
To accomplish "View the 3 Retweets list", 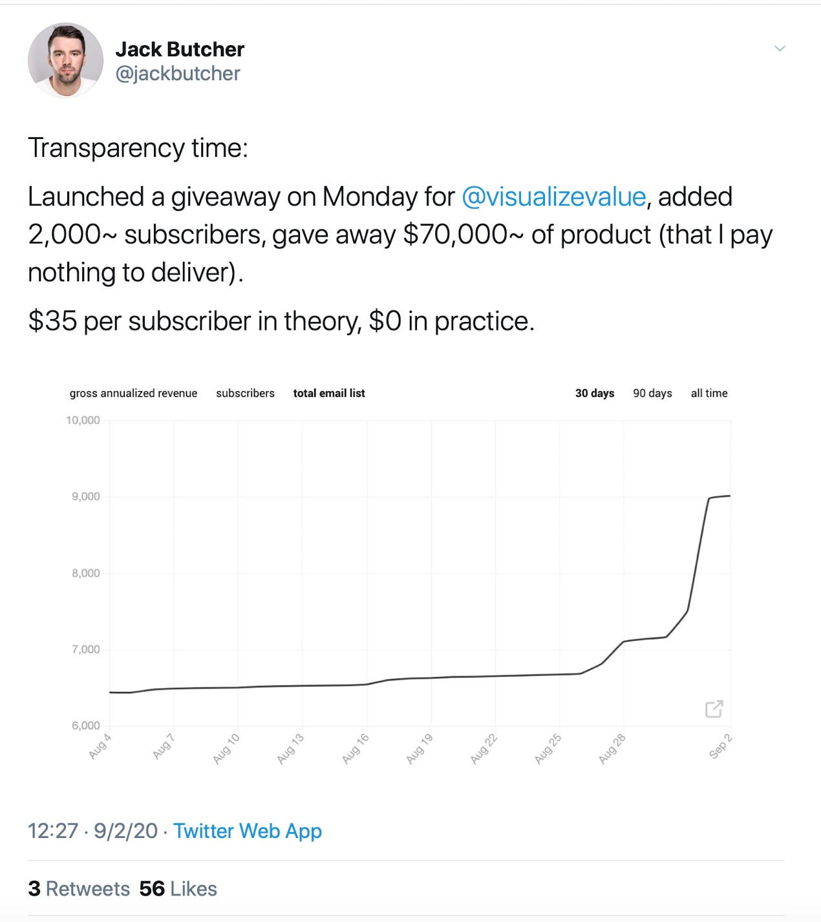I will pyautogui.click(x=79, y=888).
